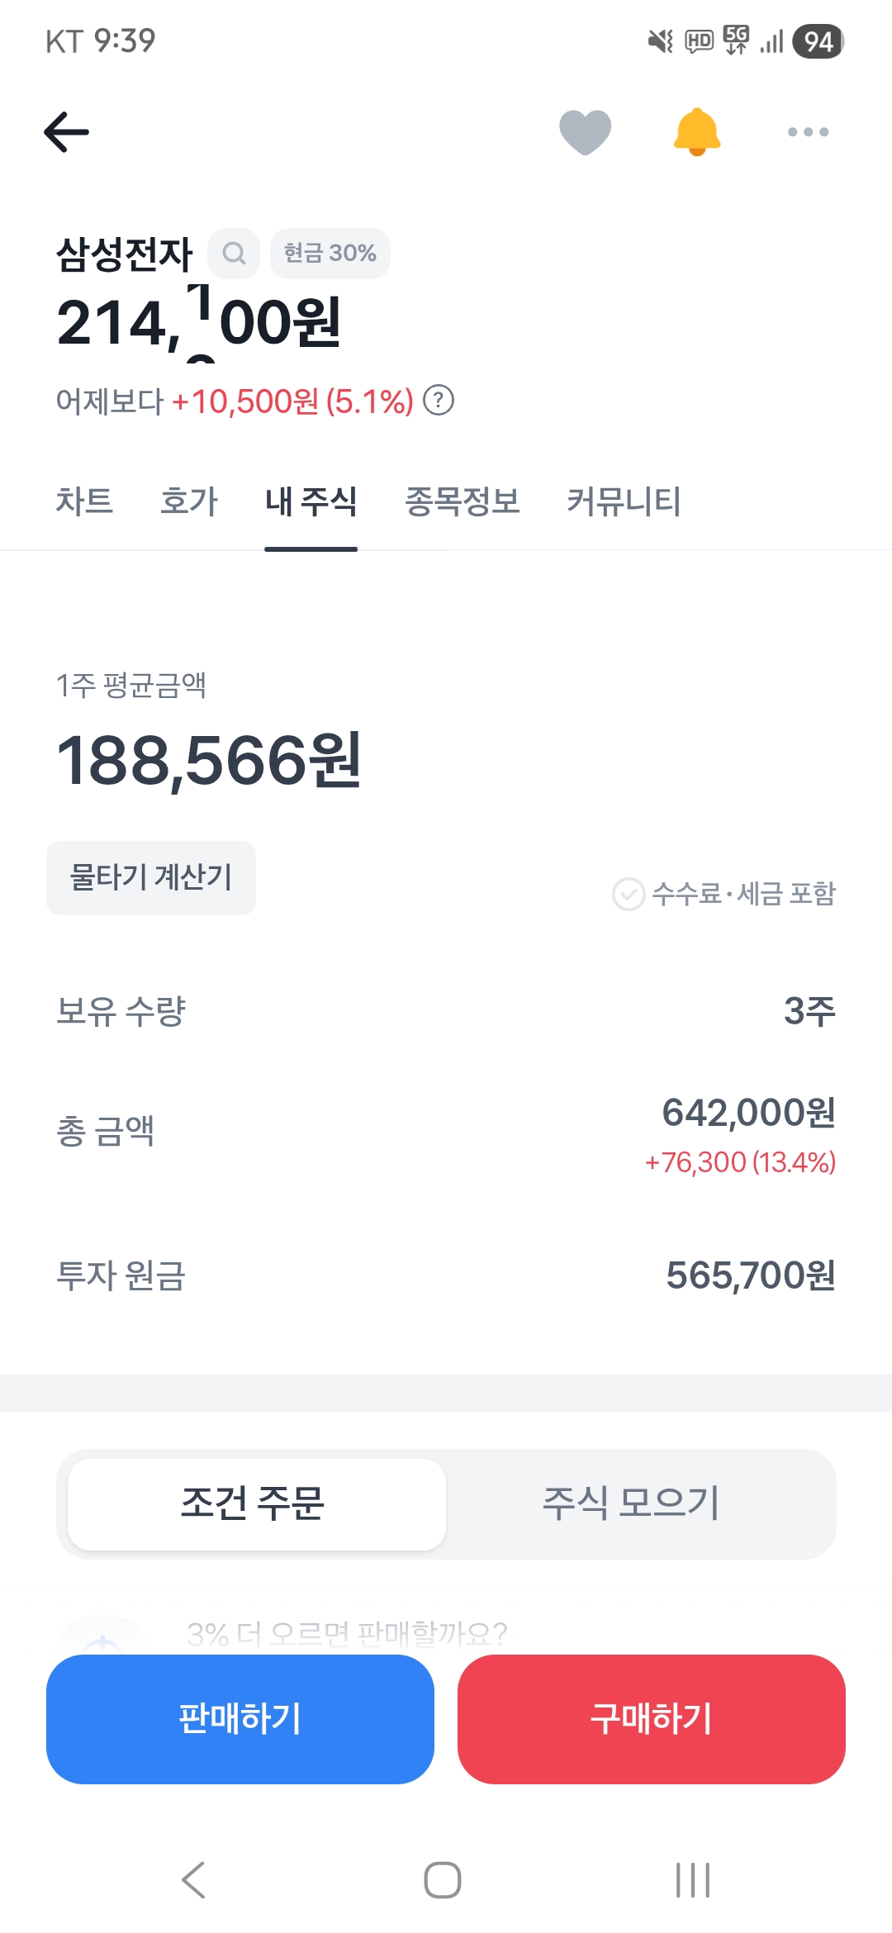Viewport: 892px width, 1933px height.
Task: Tap the back arrow icon
Action: [x=66, y=132]
